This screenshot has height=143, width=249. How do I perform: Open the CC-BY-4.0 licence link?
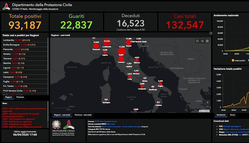point(98,121)
